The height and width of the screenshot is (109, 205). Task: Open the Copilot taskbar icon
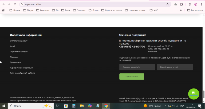[x=90, y=106]
